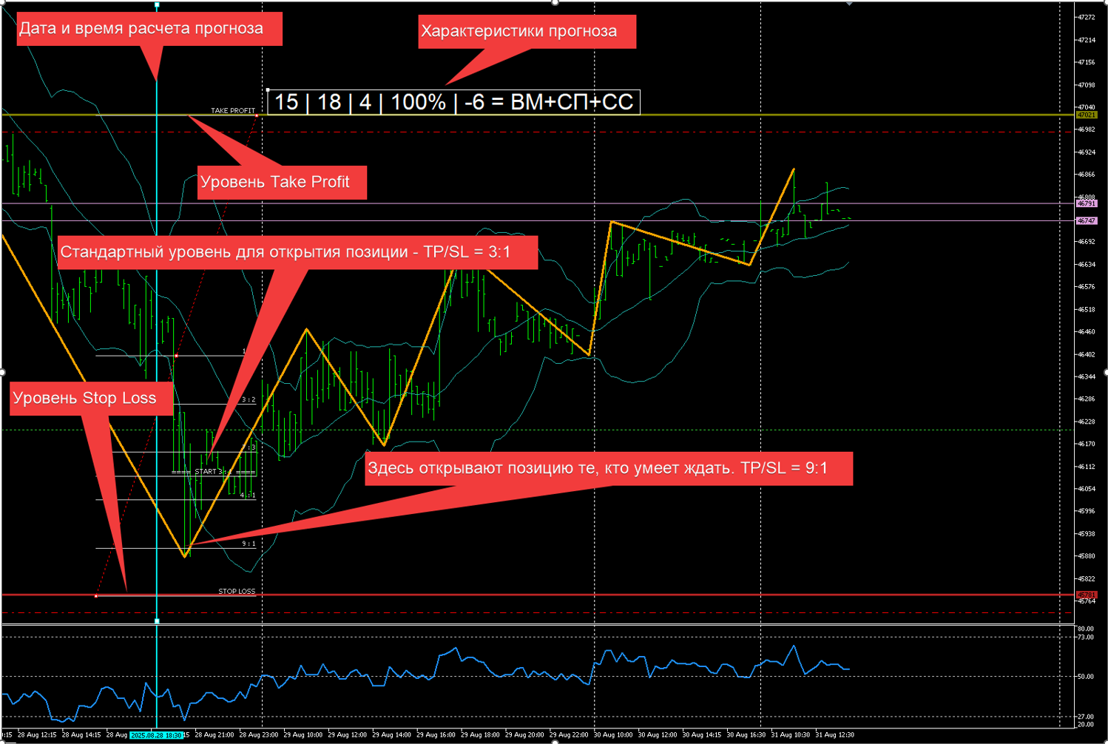
Task: Click the 3 : 2 ratio level label
Action: (x=249, y=399)
